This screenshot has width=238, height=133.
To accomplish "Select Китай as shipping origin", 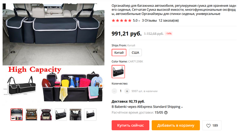I will (x=119, y=53).
